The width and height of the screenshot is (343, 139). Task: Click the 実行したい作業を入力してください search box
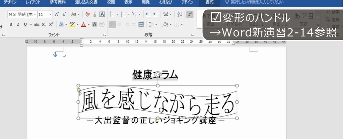(257, 2)
